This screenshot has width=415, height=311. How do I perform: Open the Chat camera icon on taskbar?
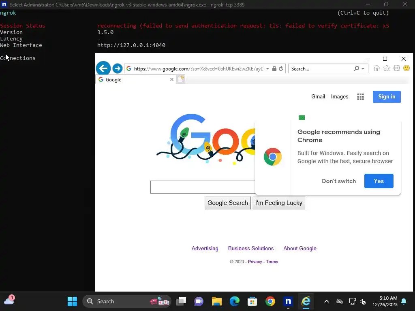click(199, 301)
